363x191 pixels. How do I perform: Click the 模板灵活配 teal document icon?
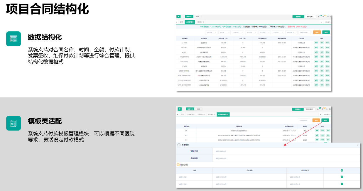pyautogui.click(x=13, y=123)
